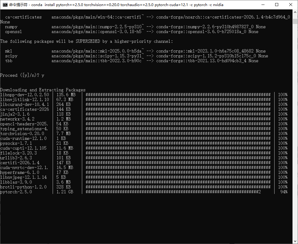Select the libnvjpeg-12.1.1.14 package name
Screen dimensions: 298x244
(x=23, y=177)
